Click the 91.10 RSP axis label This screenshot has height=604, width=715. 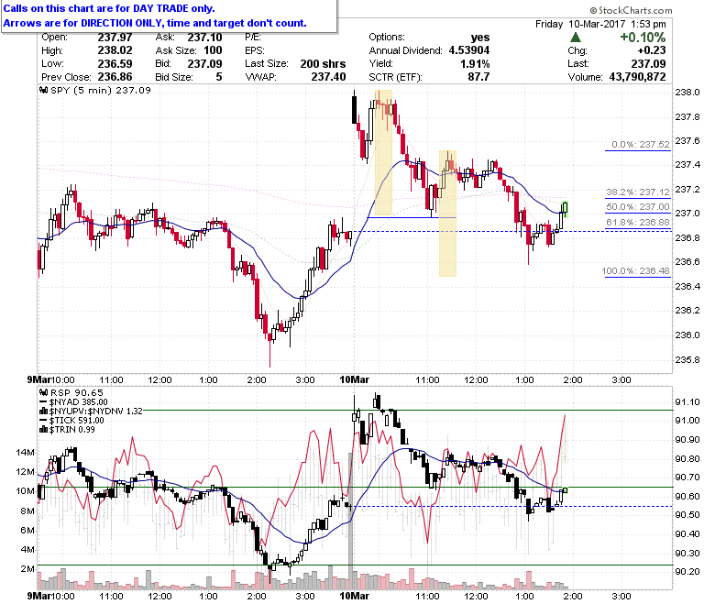687,401
